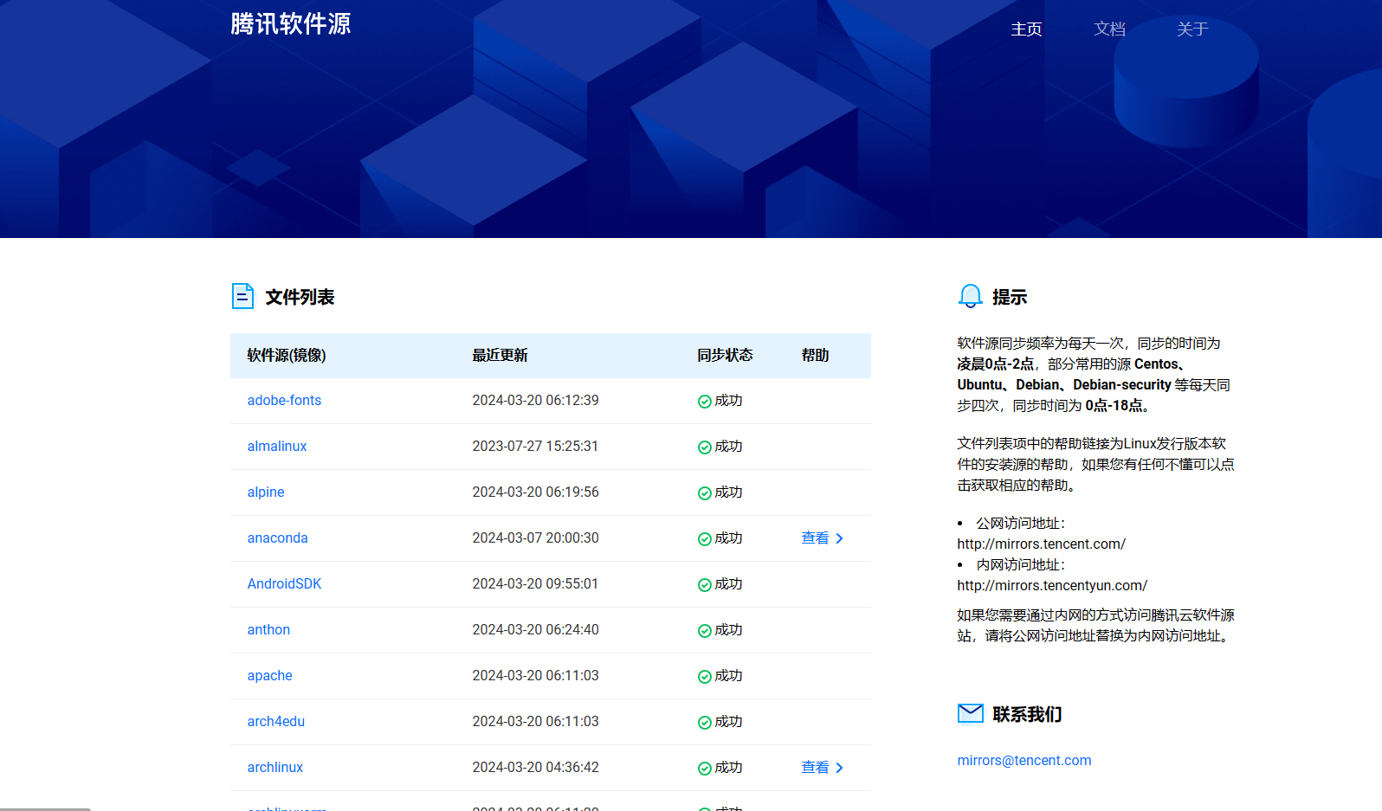1382x811 pixels.
Task: Open the 文档 navigation item
Action: 1109,29
